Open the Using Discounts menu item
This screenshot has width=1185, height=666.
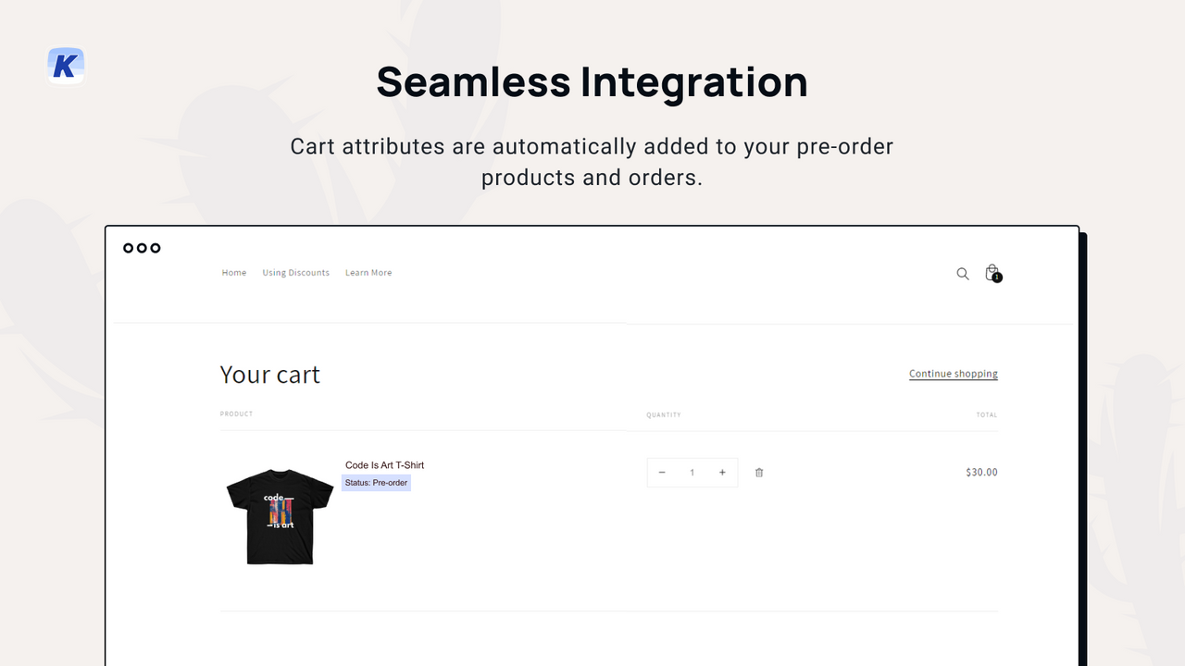pos(295,272)
